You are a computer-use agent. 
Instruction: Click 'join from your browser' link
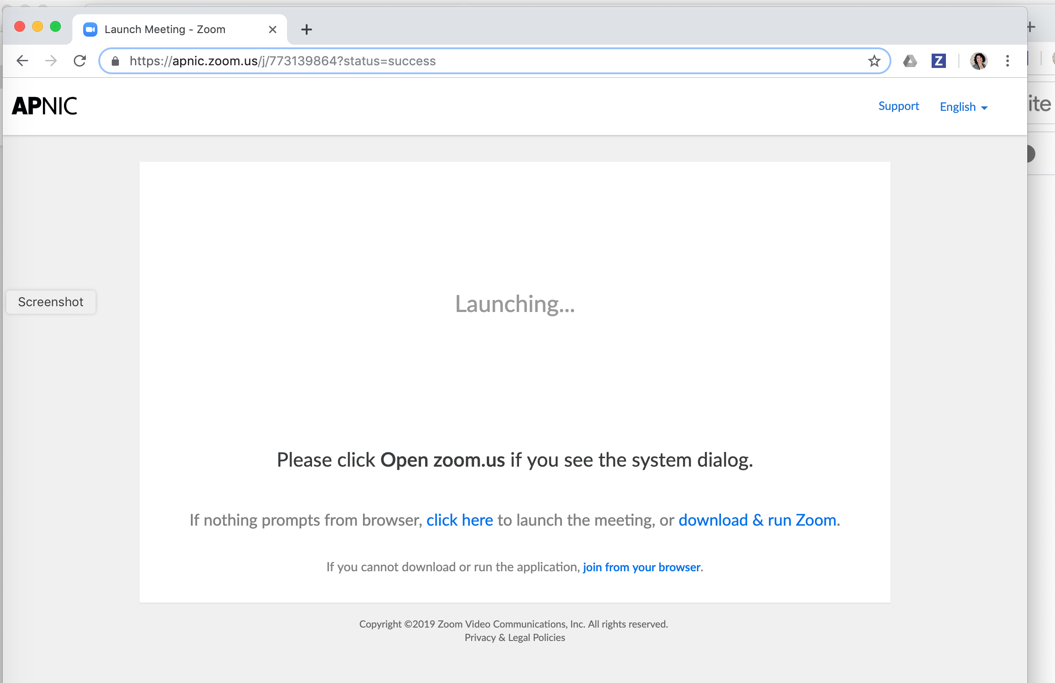(x=641, y=567)
